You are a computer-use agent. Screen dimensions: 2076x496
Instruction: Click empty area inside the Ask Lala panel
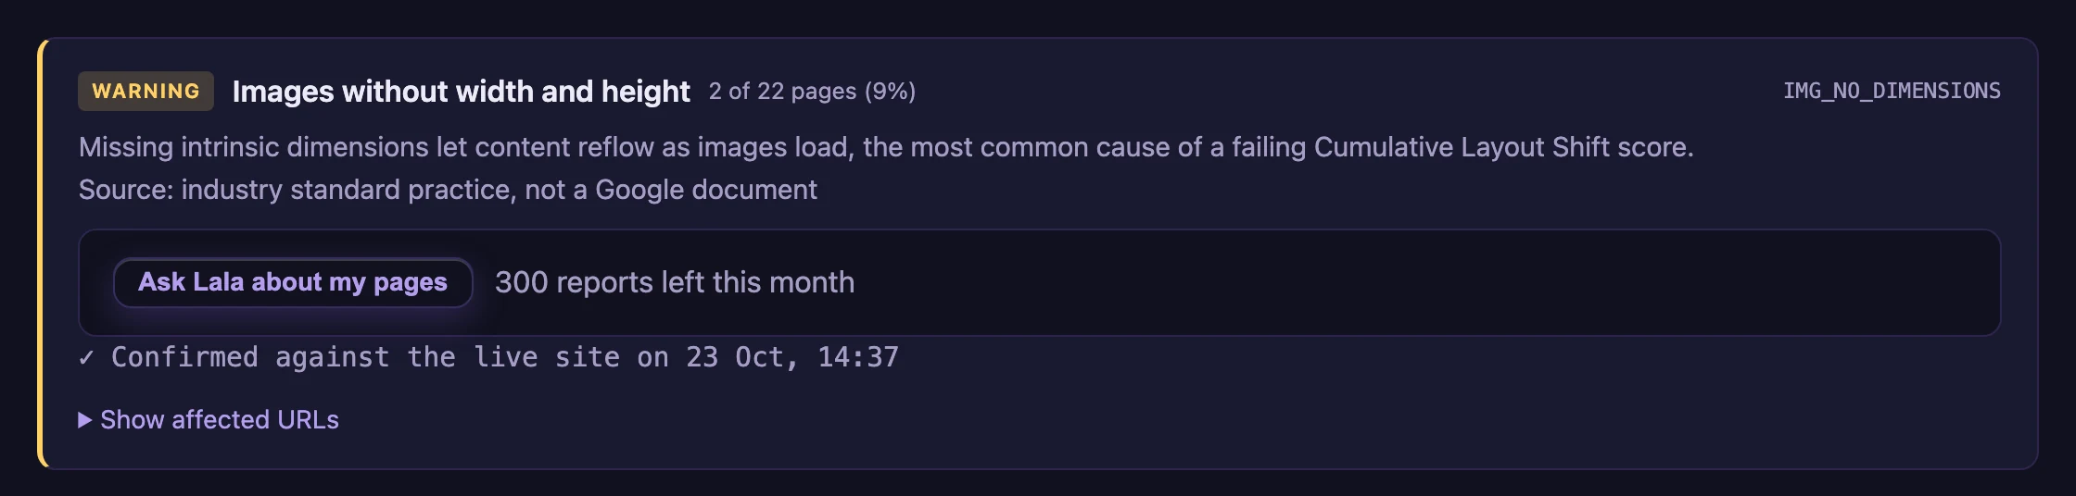coord(1427,282)
